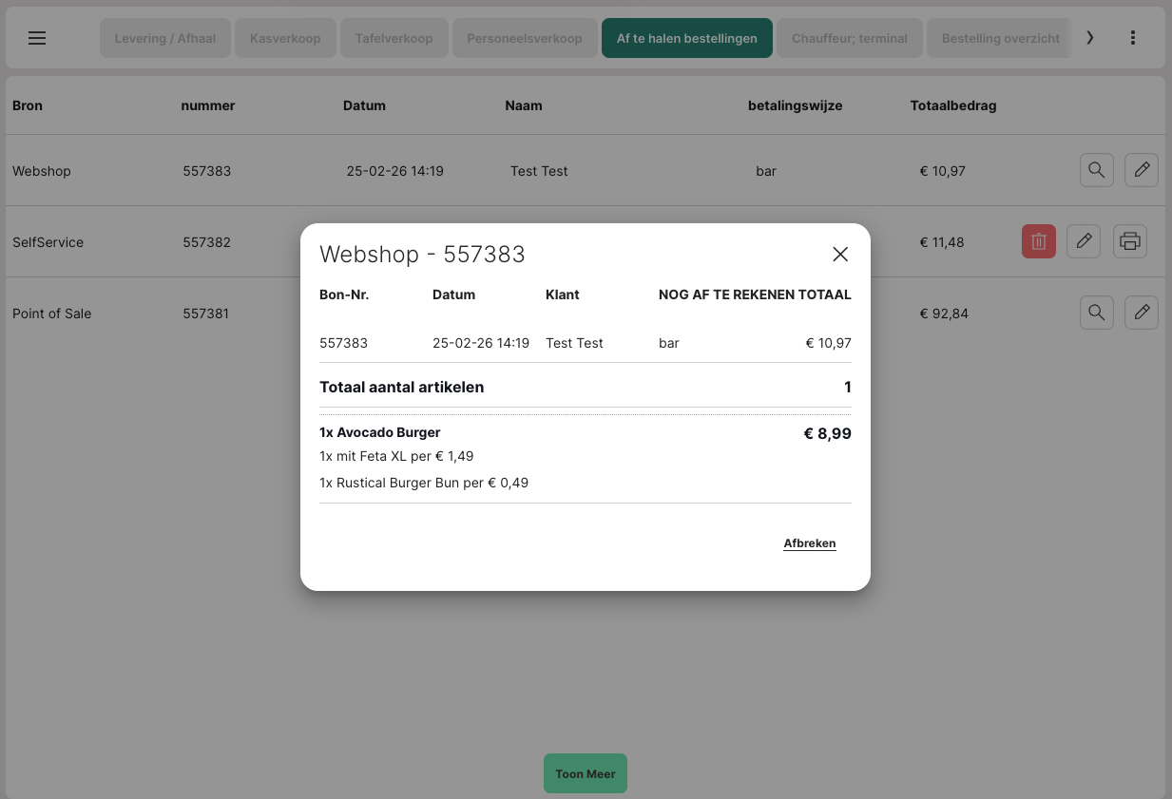1172x799 pixels.
Task: Switch to Levering / Afhaal tab
Action: click(x=165, y=39)
